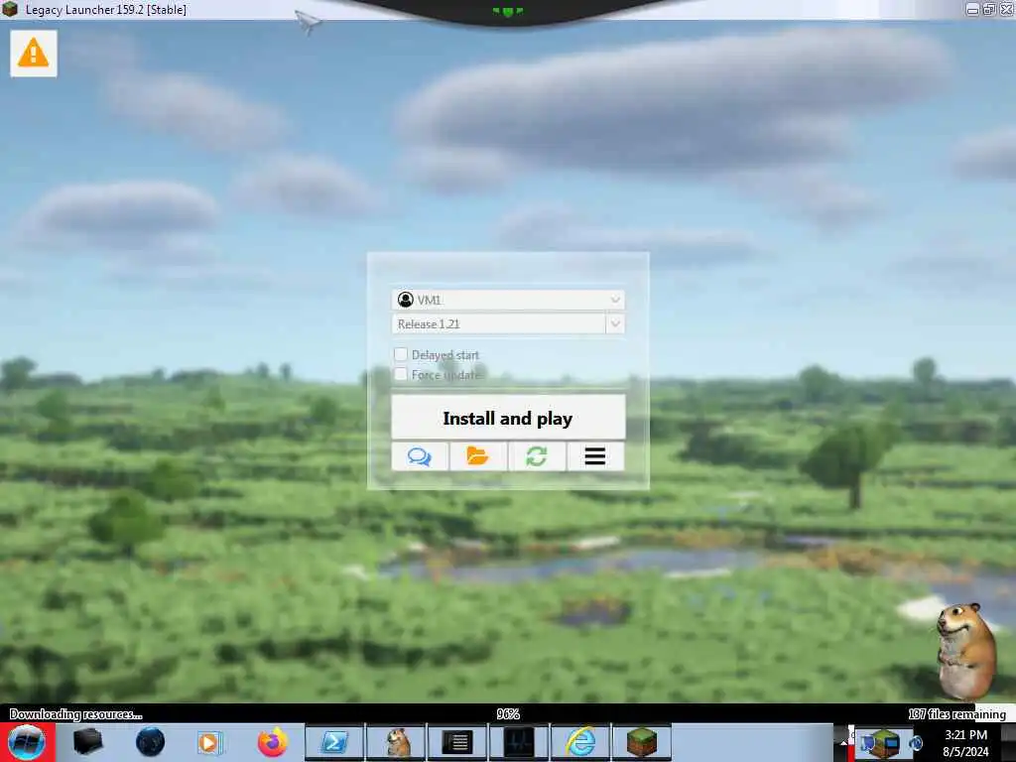Click the grass block tray icon
1016x762 pixels.
(884, 744)
